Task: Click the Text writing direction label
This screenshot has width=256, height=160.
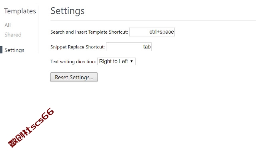Action: (x=73, y=62)
